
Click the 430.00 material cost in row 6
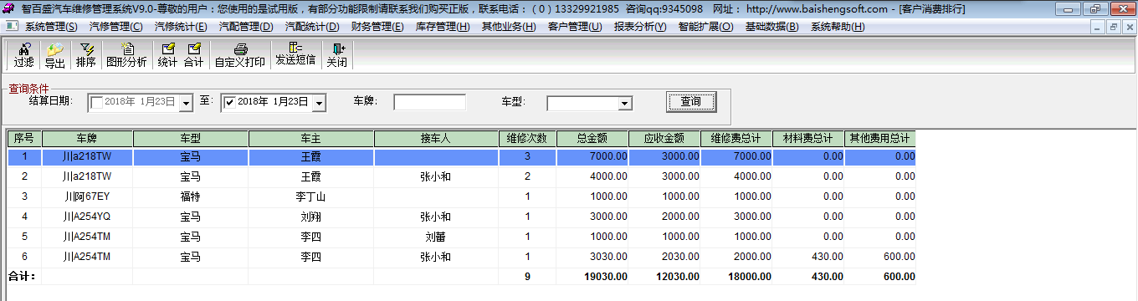pos(808,257)
